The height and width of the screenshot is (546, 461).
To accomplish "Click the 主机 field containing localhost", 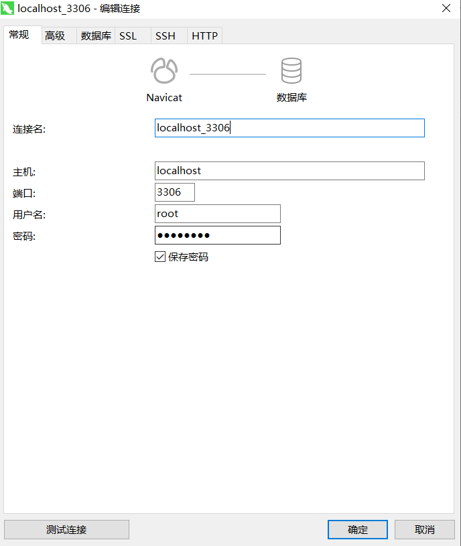I will pos(289,171).
